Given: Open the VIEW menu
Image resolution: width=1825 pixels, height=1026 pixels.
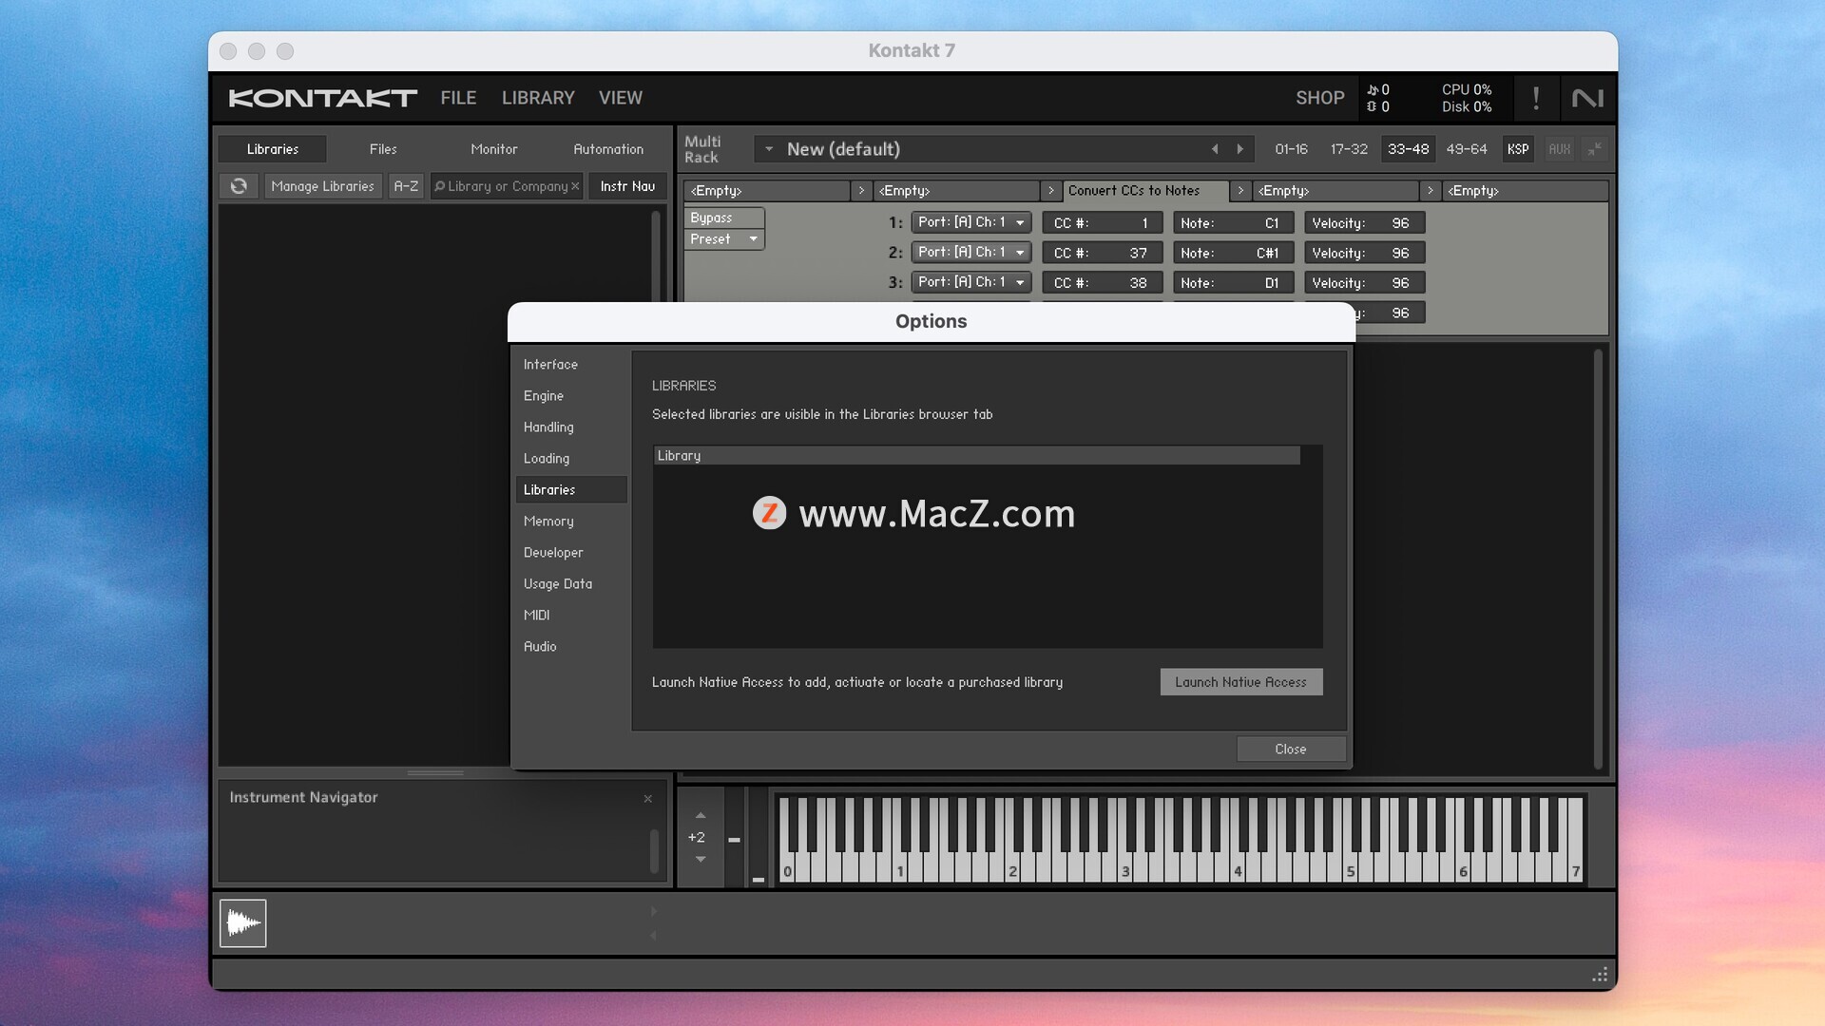Looking at the screenshot, I should point(621,98).
